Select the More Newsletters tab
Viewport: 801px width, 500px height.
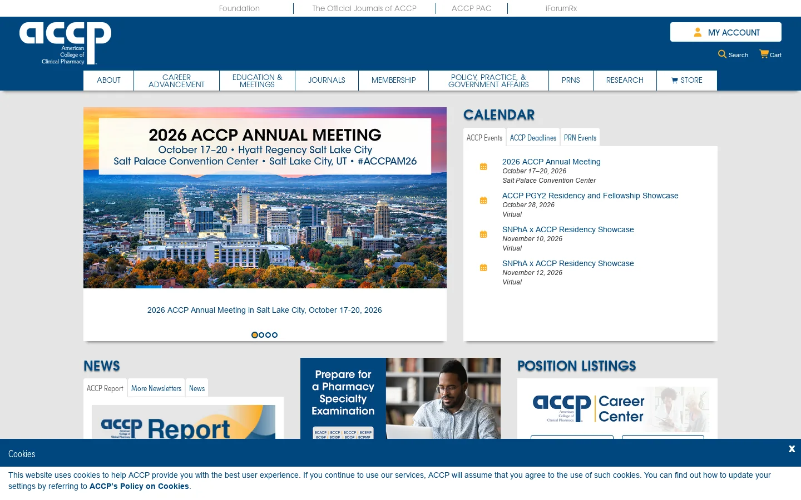156,388
